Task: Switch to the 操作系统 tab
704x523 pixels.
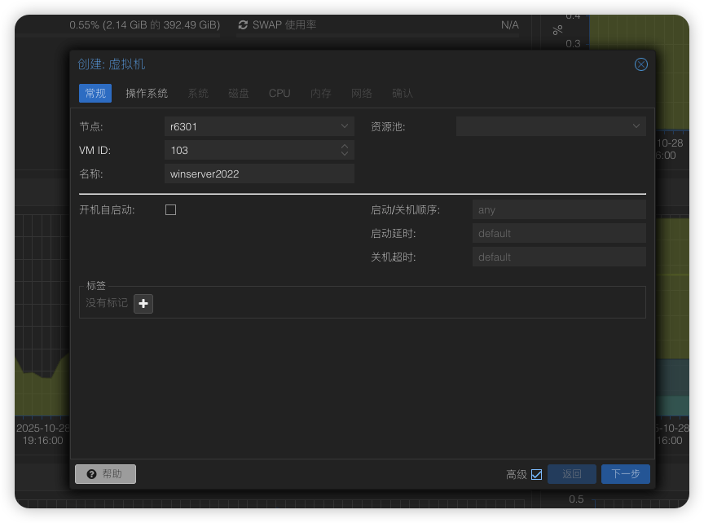Action: pyautogui.click(x=147, y=93)
